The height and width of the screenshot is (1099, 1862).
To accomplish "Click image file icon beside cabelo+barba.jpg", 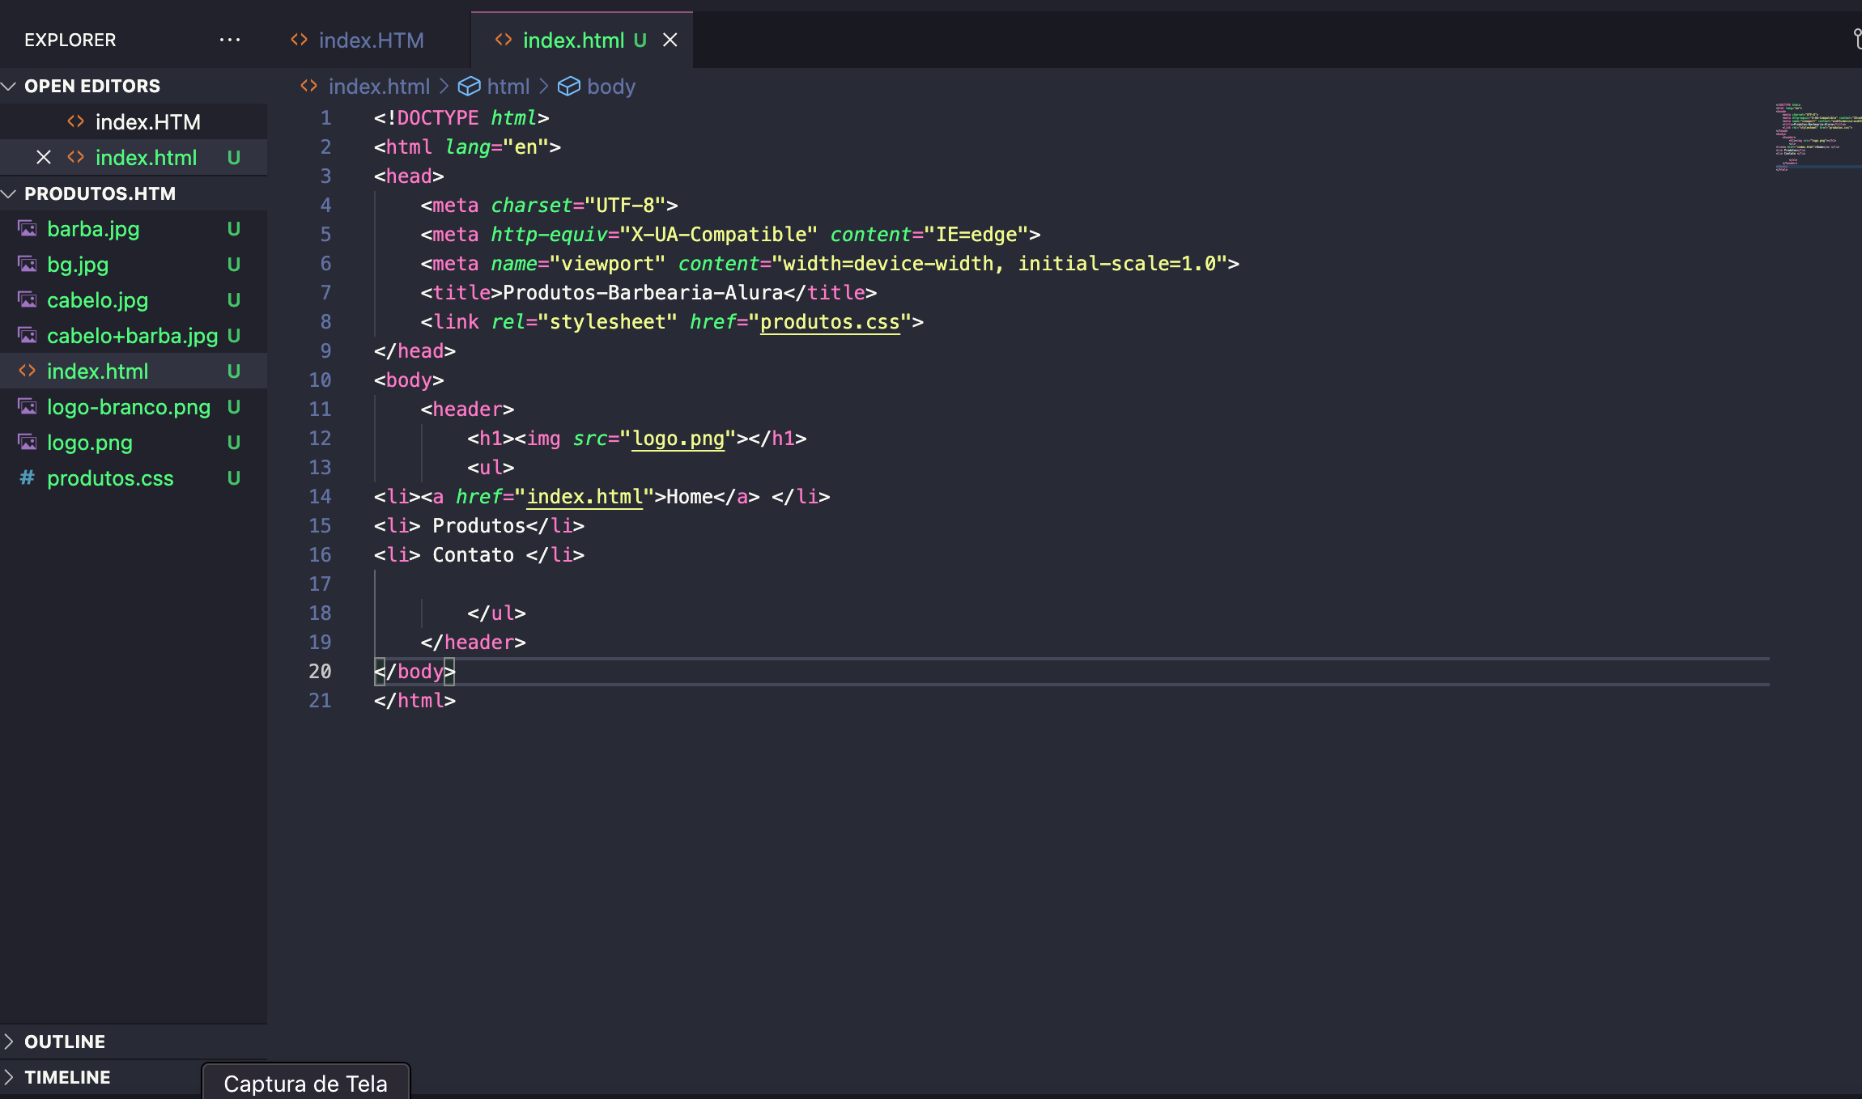I will pyautogui.click(x=28, y=336).
